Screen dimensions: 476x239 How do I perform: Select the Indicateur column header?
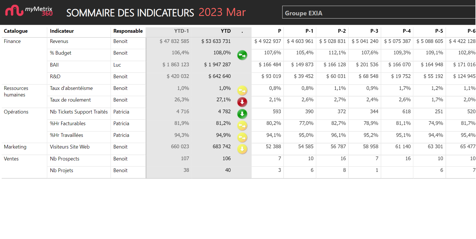point(62,31)
